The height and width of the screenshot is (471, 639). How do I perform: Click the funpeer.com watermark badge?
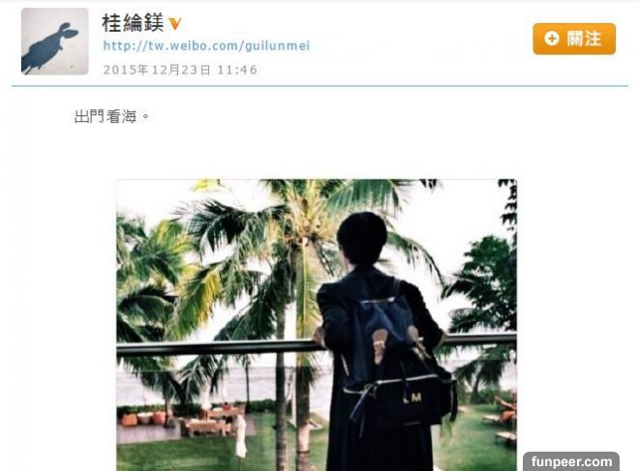pos(571,461)
